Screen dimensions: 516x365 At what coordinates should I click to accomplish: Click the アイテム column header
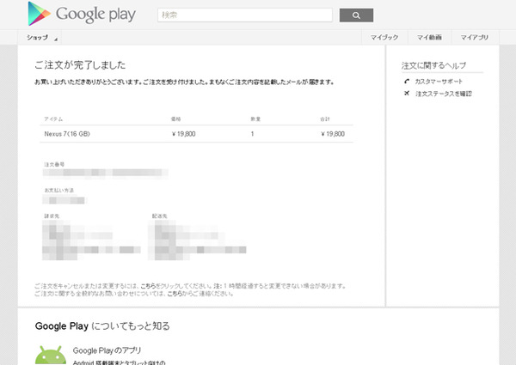click(x=53, y=119)
